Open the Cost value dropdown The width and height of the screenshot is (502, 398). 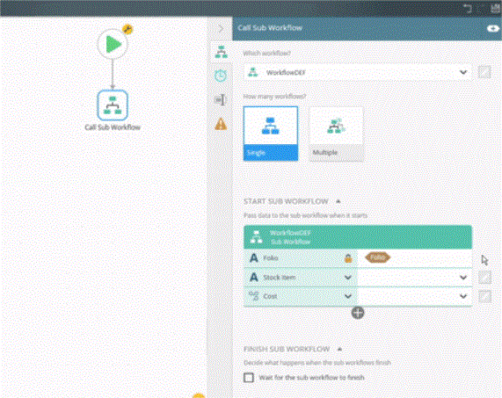pyautogui.click(x=463, y=297)
